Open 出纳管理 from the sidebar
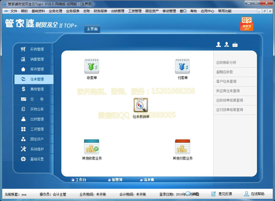This screenshot has height=201, width=275. point(33,119)
